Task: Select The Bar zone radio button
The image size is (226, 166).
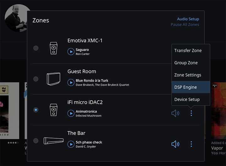Action: (x=36, y=141)
